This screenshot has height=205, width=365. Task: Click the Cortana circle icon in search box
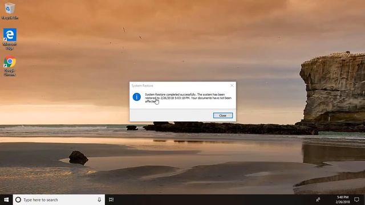click(x=18, y=200)
